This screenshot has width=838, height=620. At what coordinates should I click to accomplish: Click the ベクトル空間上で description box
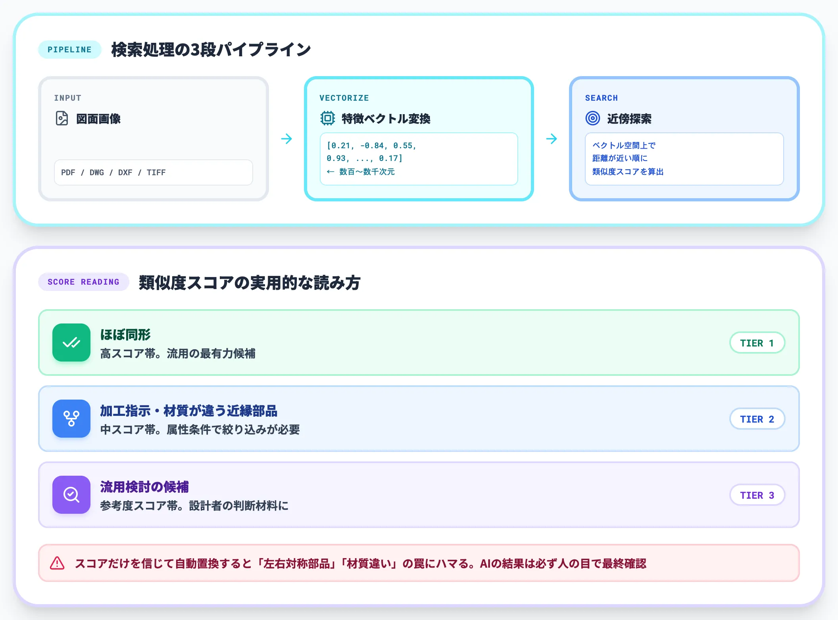[x=684, y=159]
